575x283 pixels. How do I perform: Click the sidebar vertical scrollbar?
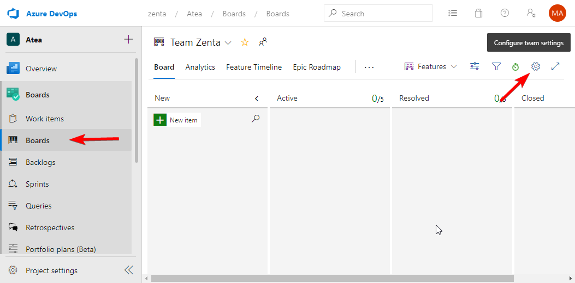[x=137, y=110]
